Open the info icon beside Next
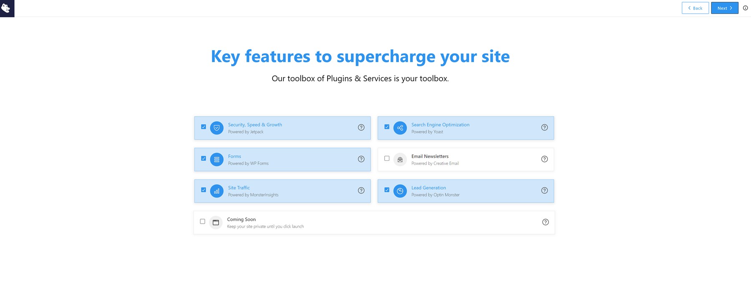The width and height of the screenshot is (751, 287). coord(745,8)
